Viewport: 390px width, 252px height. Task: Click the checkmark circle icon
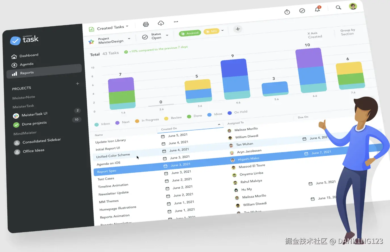pos(302,11)
